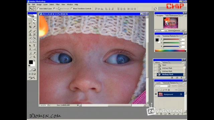214x120 pixels.
Task: Select the Slice tool
Action: point(34,27)
